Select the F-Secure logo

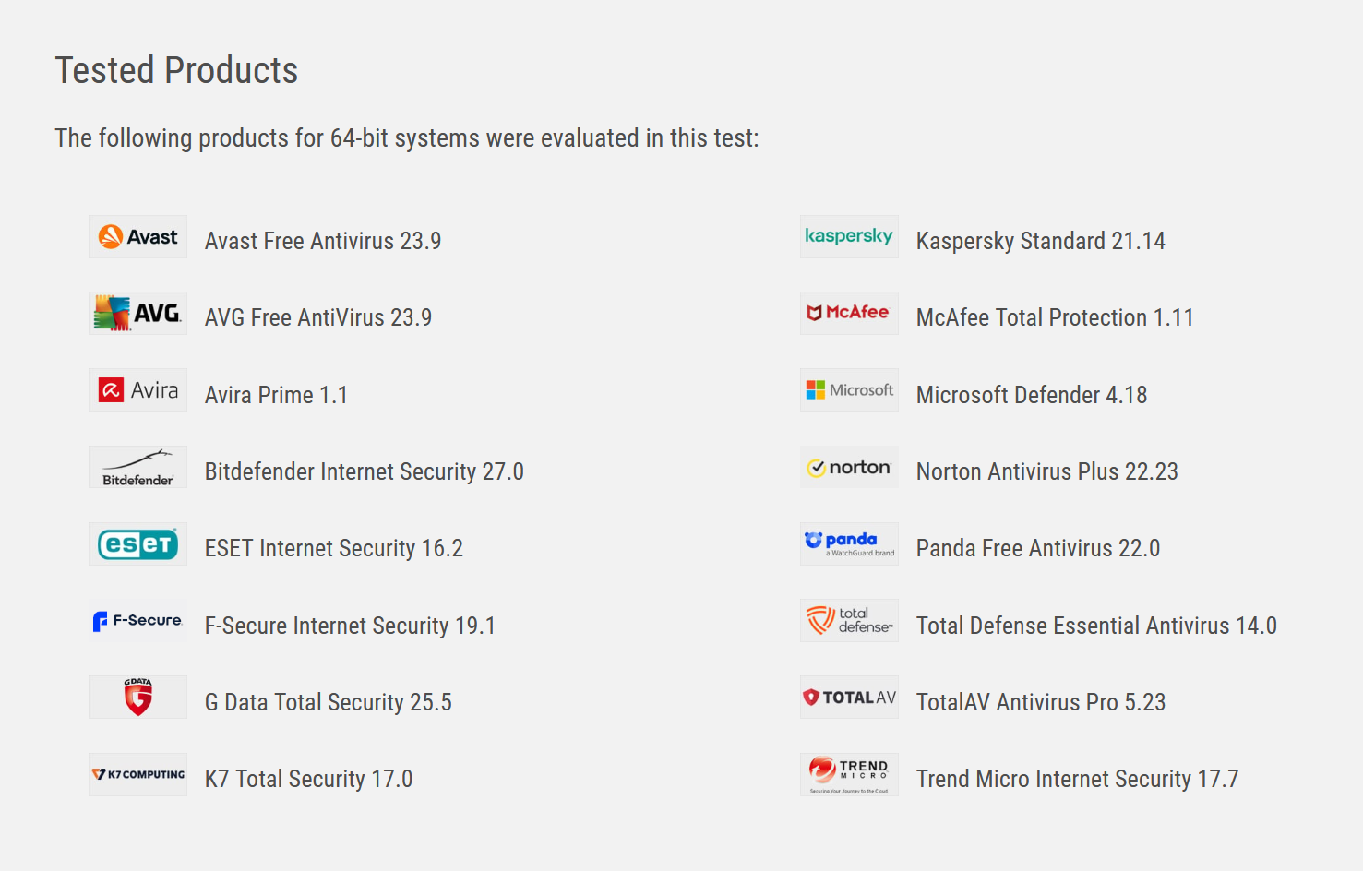(137, 621)
